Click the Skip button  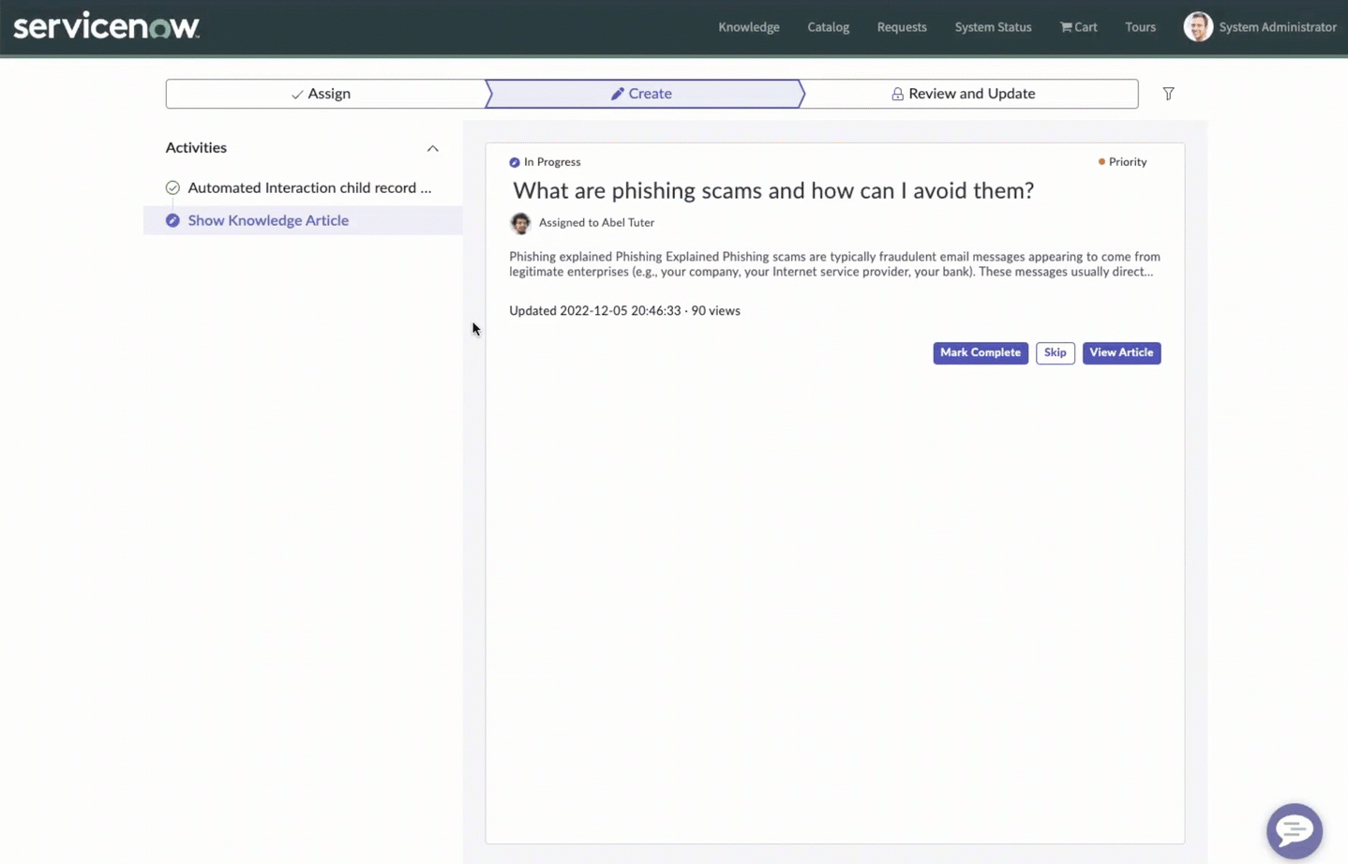[x=1055, y=353]
